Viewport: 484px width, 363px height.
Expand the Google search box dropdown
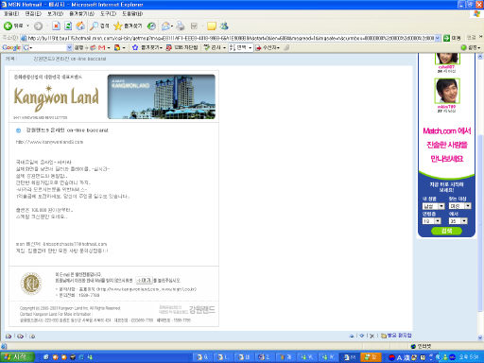(69, 47)
